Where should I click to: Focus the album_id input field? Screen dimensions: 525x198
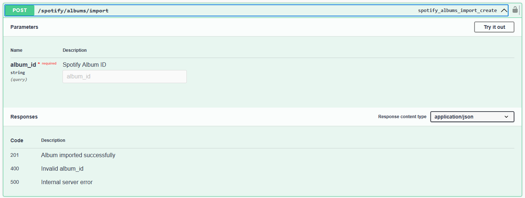(125, 77)
